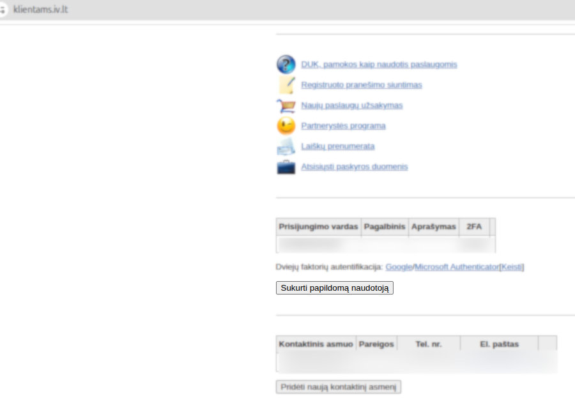The height and width of the screenshot is (414, 575).
Task: Open Atsisiųsti paskyros duomenis link
Action: coord(354,167)
